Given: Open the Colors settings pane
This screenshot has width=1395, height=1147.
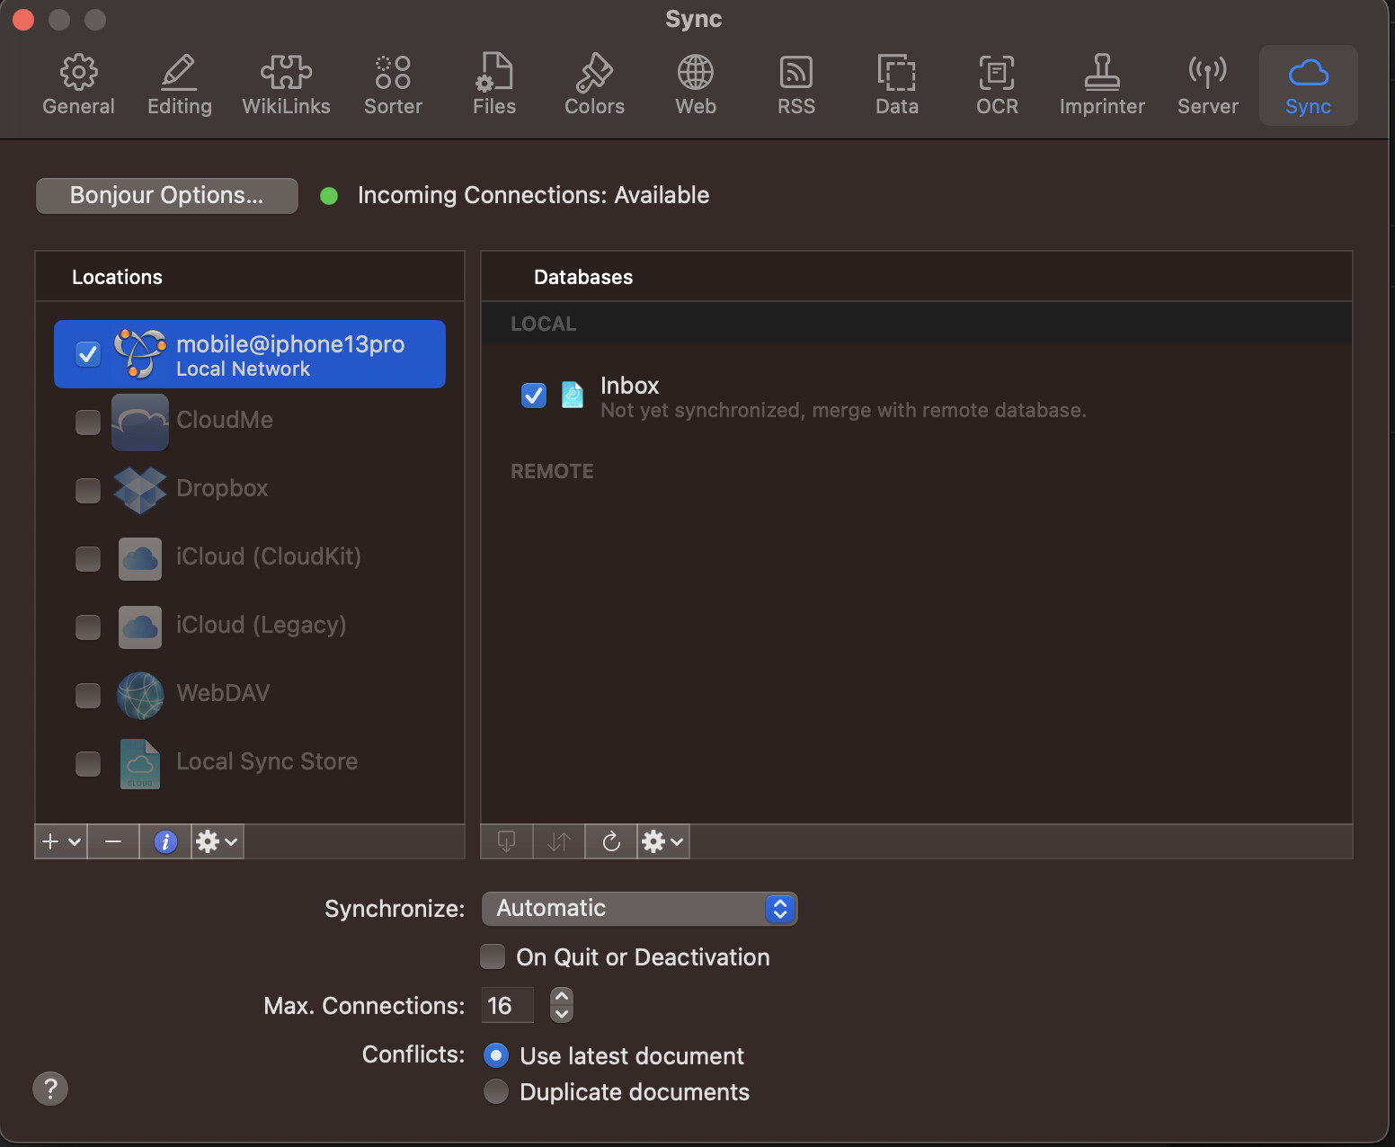Looking at the screenshot, I should point(593,84).
